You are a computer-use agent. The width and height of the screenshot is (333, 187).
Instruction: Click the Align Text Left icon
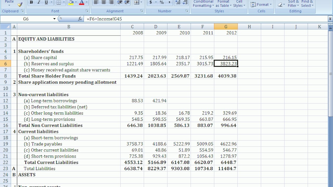pos(96,3)
